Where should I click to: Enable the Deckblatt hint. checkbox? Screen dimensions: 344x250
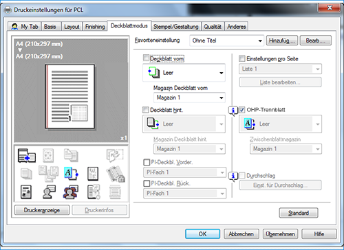(146, 110)
